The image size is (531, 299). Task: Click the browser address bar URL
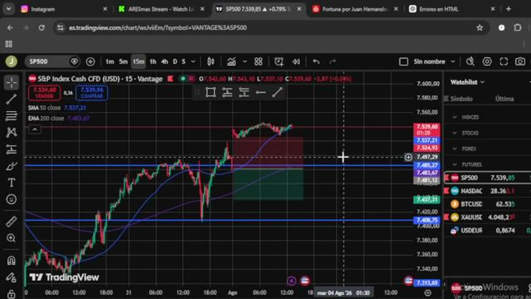point(158,27)
